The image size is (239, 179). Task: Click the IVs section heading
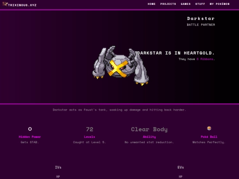pos(58,168)
